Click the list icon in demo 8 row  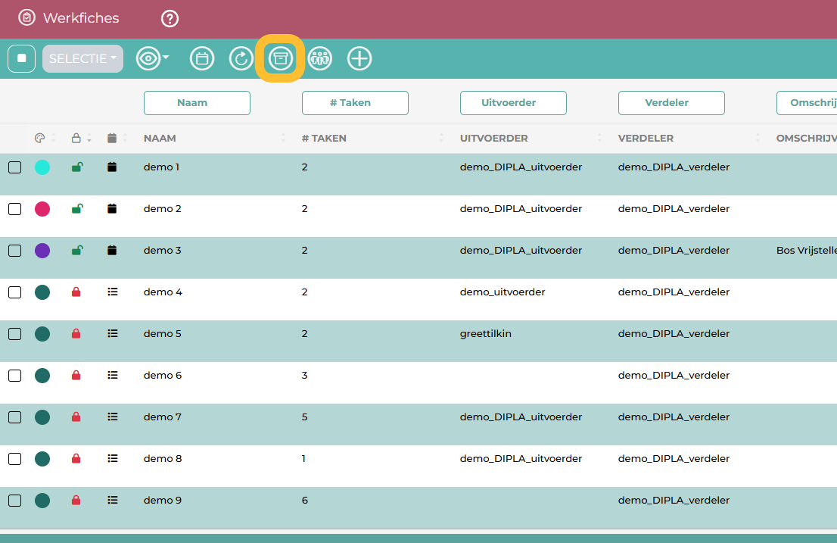click(x=113, y=459)
